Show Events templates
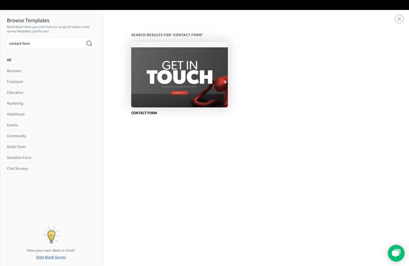 click(x=51, y=125)
